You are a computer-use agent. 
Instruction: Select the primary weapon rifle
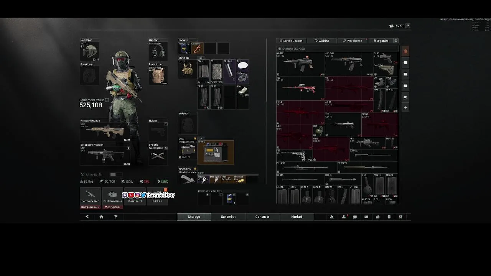point(105,132)
